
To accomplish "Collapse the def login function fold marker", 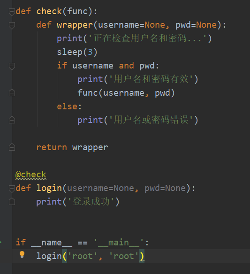I will coord(12,189).
